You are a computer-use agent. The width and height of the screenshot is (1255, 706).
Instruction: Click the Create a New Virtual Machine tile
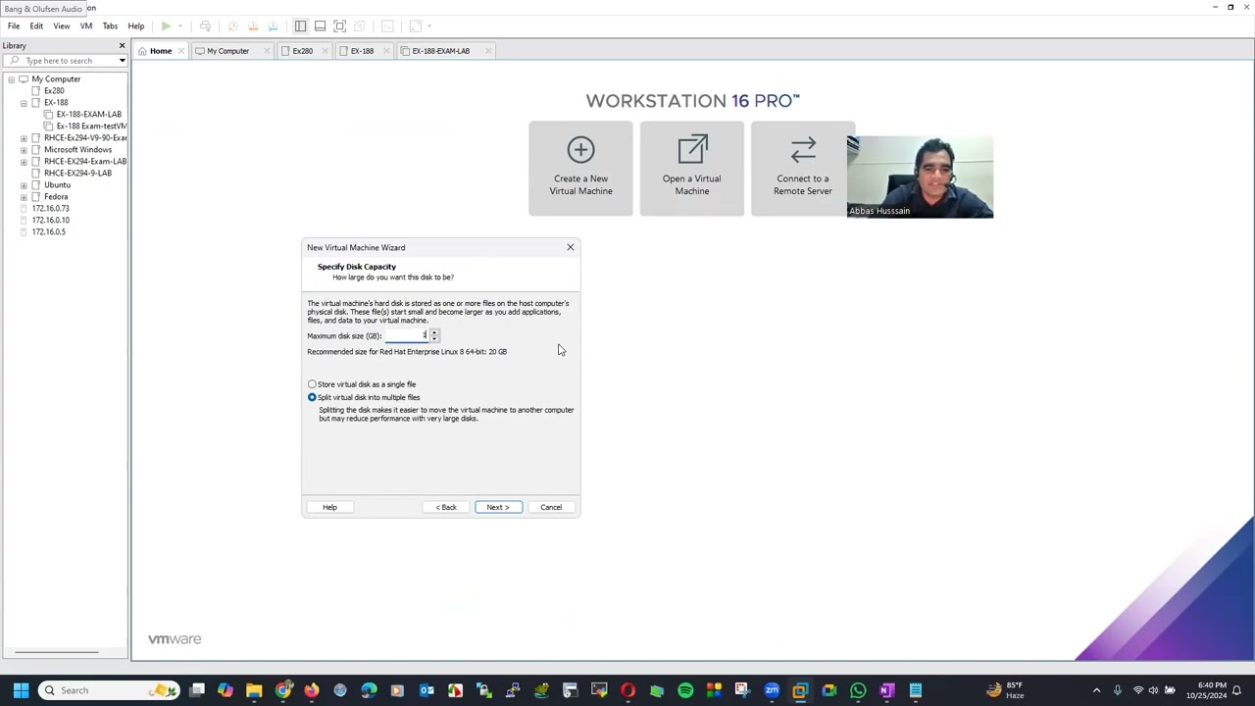point(580,168)
